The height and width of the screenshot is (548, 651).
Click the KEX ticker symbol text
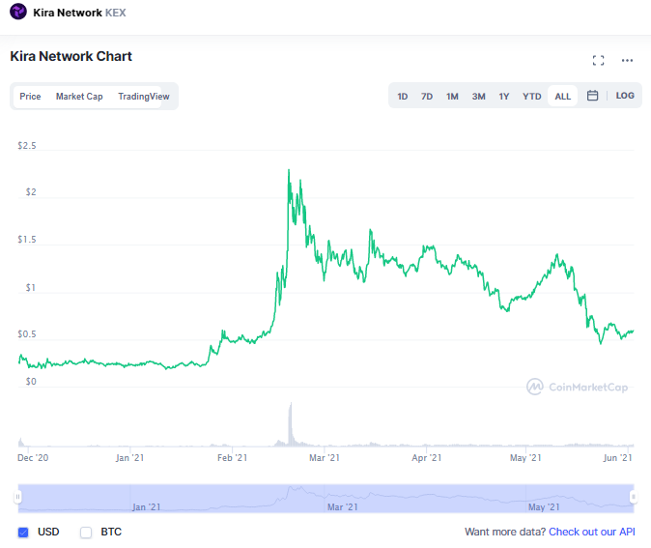[x=115, y=13]
